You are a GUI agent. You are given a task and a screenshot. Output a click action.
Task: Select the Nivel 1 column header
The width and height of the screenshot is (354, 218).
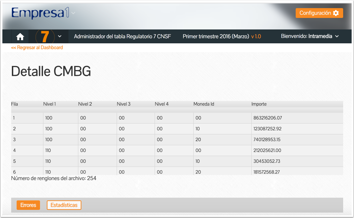click(50, 104)
